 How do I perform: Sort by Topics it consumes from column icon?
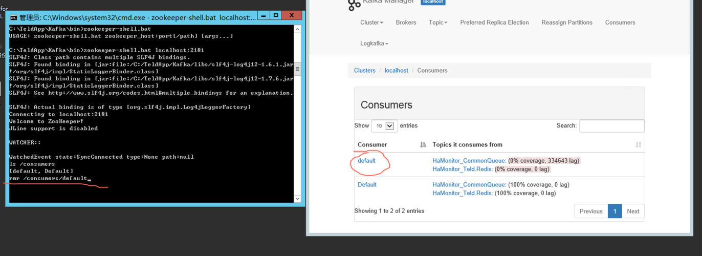[x=638, y=145]
